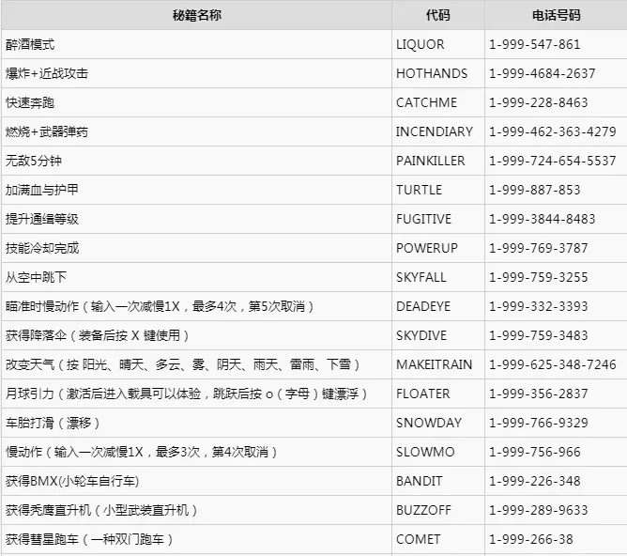Screen dimensions: 627x556
Task: Select phone number 1-999-547-861
Action: 535,44
